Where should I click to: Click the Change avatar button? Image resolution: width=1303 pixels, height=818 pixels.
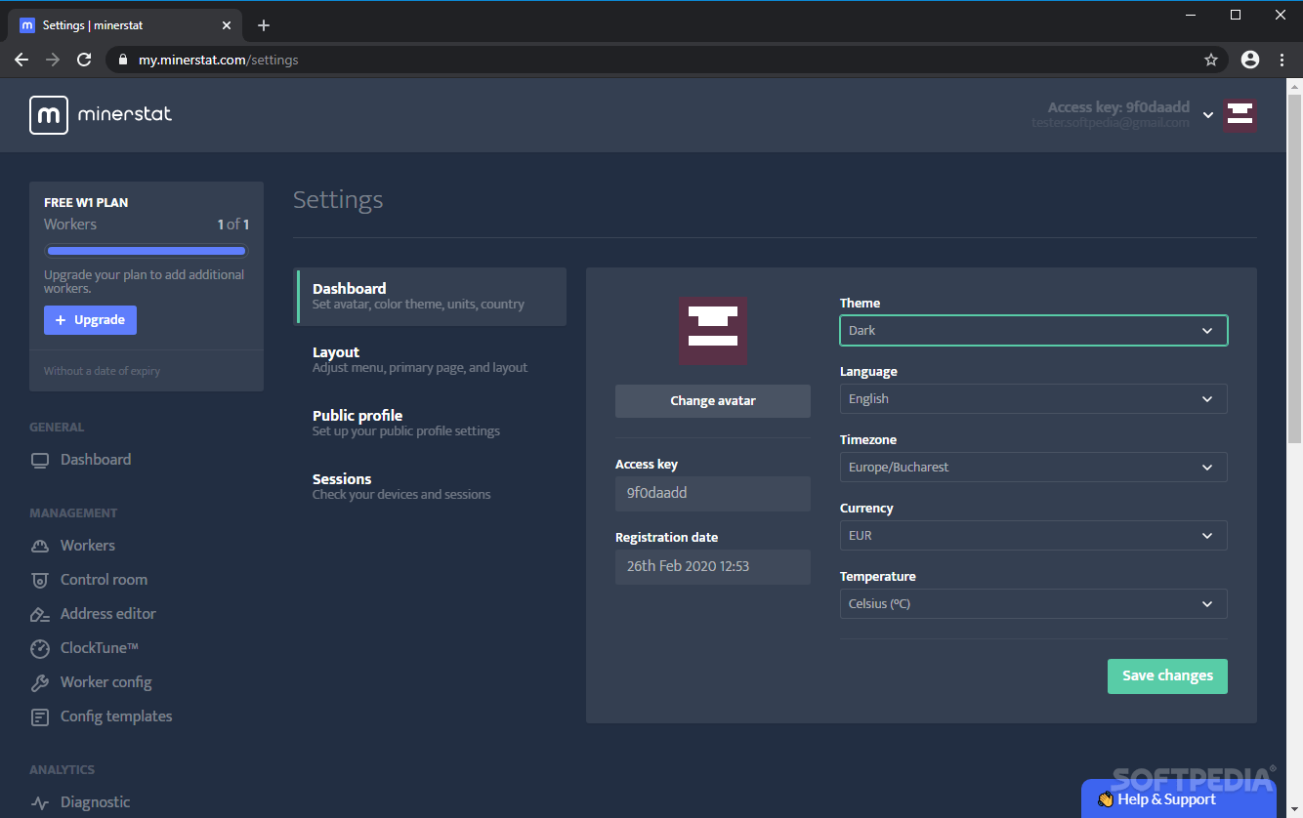(713, 401)
